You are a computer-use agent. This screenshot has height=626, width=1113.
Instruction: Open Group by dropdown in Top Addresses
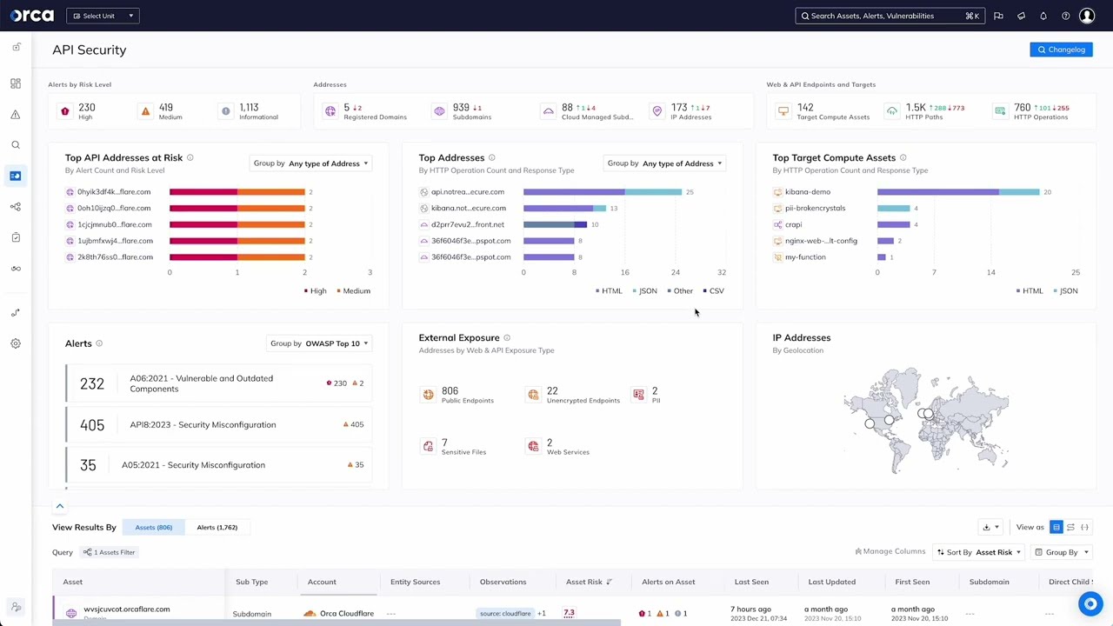pyautogui.click(x=664, y=163)
